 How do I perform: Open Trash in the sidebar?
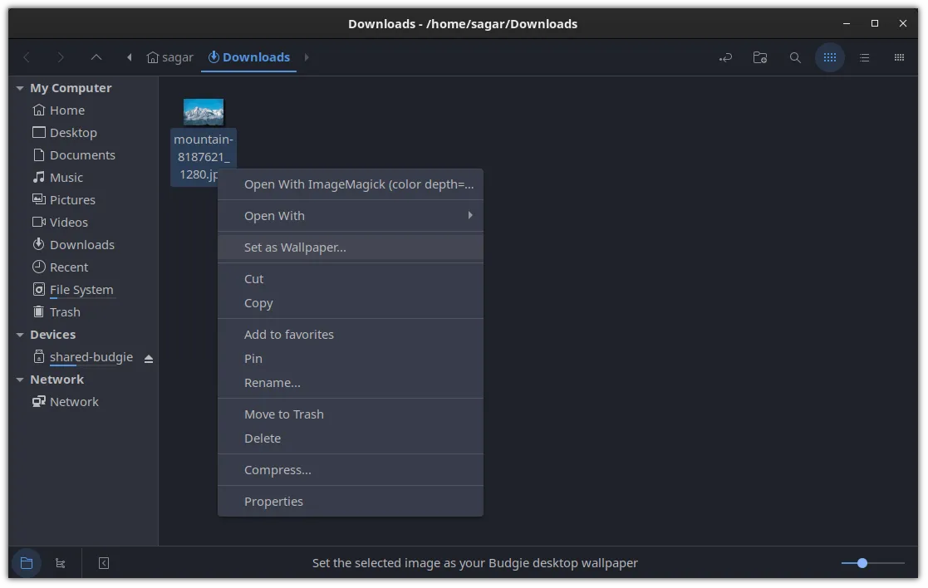(x=65, y=312)
